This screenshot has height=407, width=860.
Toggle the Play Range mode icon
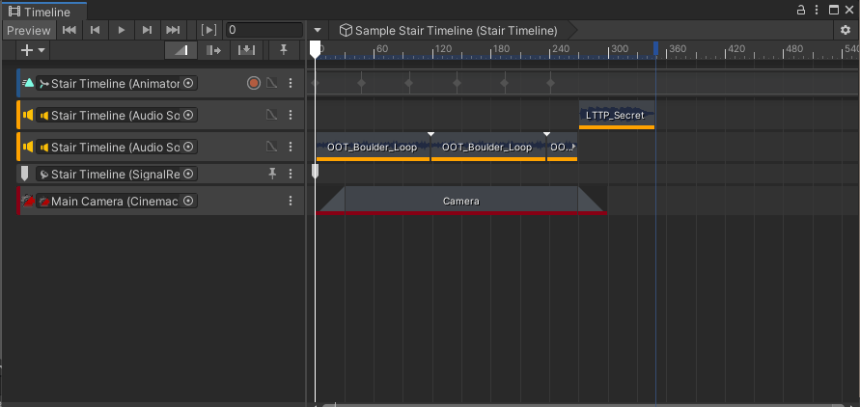click(208, 30)
